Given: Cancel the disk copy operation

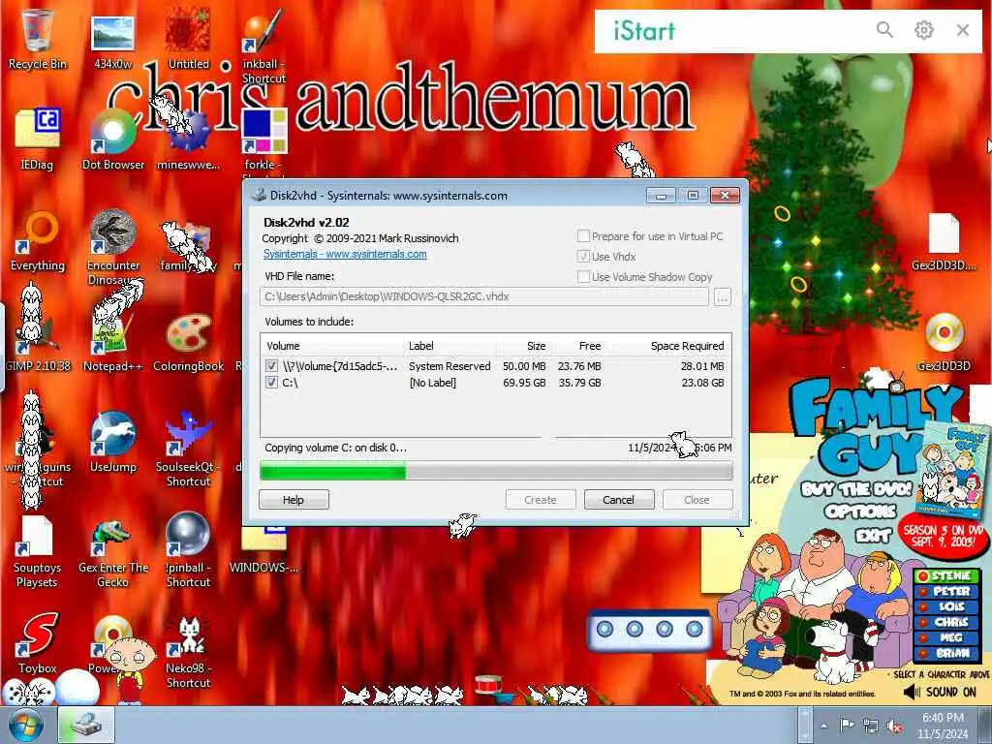Looking at the screenshot, I should pos(619,499).
